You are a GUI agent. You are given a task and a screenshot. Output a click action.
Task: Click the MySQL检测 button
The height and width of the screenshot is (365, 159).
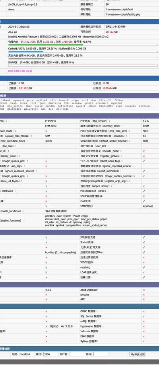point(138,354)
